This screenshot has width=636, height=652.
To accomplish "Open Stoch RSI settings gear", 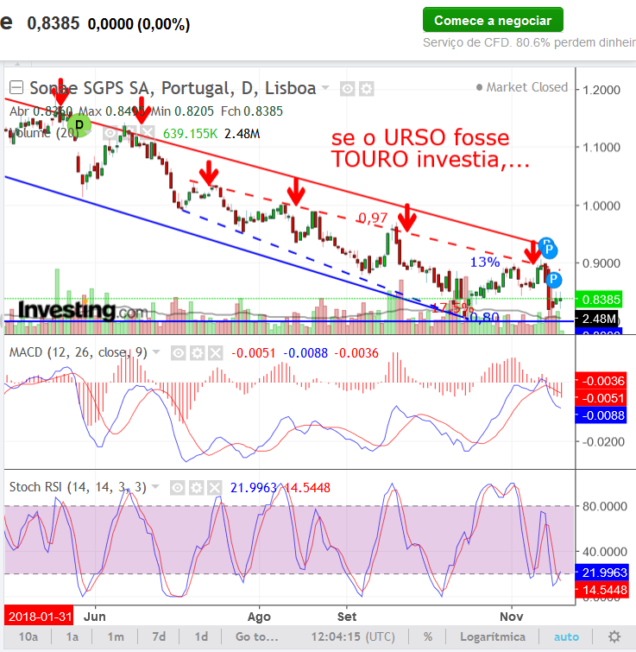I will point(196,488).
